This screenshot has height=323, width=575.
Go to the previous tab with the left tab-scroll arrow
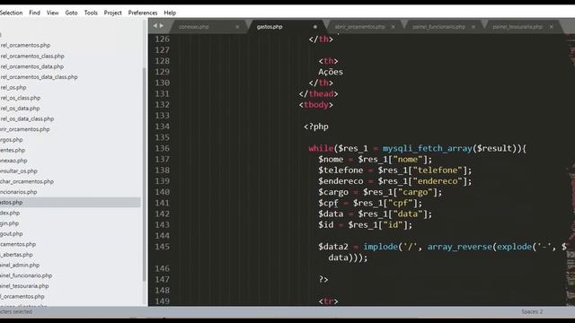click(x=155, y=26)
